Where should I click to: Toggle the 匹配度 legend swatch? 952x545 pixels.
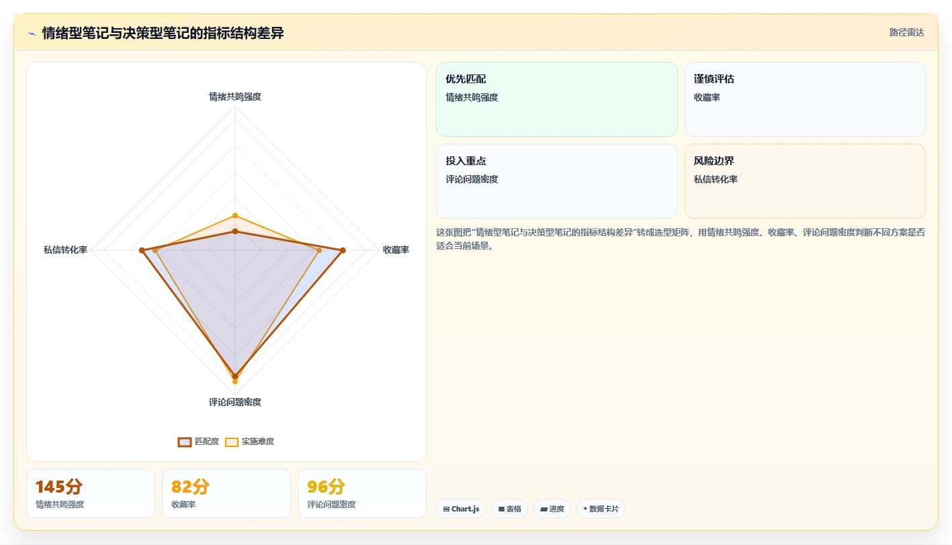tap(185, 442)
